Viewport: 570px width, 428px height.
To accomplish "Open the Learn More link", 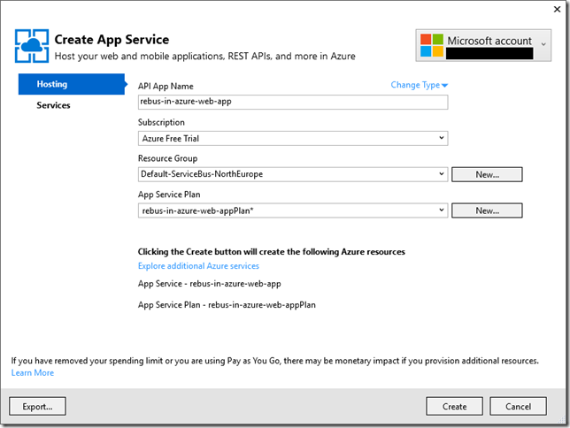I will pos(33,373).
